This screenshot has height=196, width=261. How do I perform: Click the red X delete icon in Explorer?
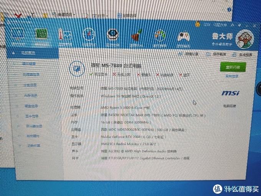click(x=18, y=16)
